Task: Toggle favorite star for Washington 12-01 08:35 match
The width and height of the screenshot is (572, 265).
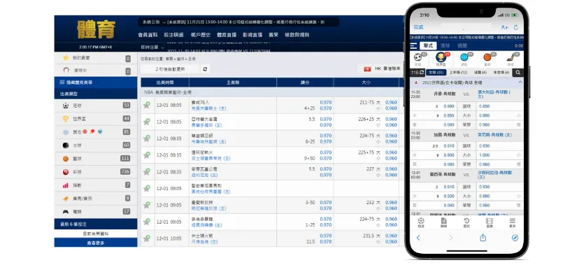Action: click(x=147, y=138)
